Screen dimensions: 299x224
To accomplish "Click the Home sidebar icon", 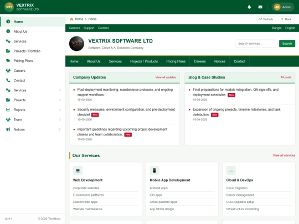I will click(8, 22).
